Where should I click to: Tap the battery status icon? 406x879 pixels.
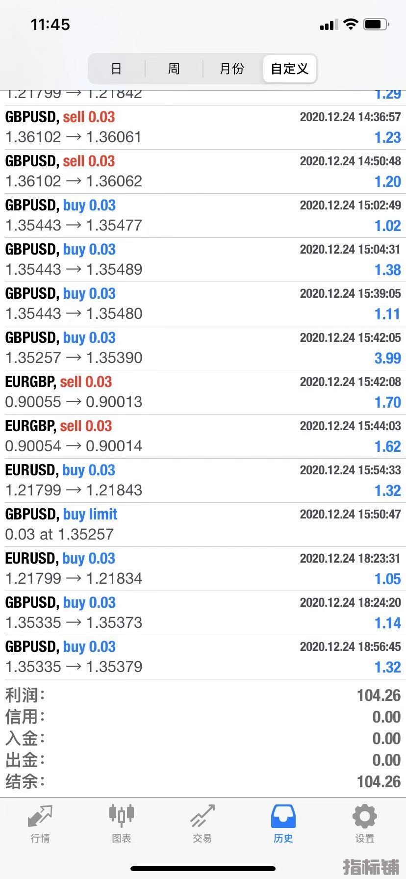click(x=376, y=24)
